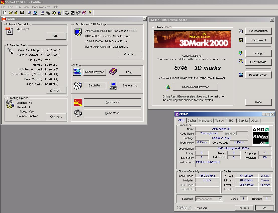Click the red Benchmark icon beside Benchmark button
The height and width of the screenshot is (213, 278).
coord(78,102)
